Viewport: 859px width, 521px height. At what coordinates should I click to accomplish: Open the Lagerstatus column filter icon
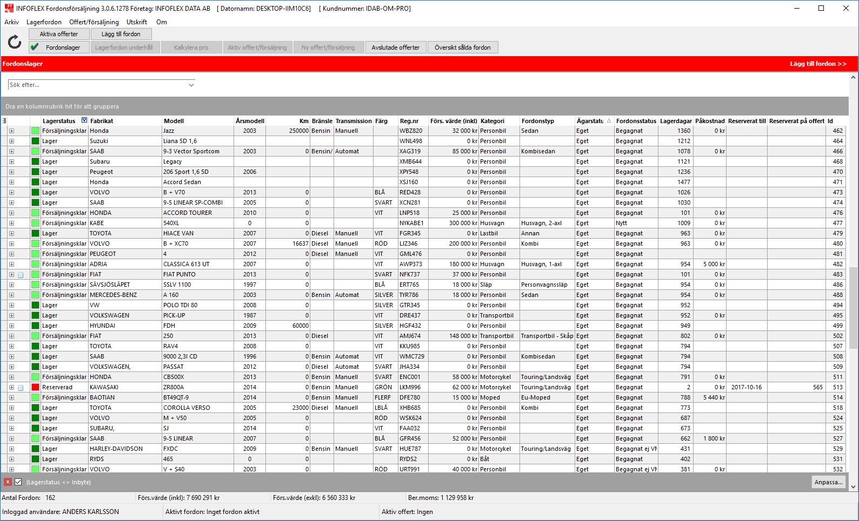tap(84, 120)
